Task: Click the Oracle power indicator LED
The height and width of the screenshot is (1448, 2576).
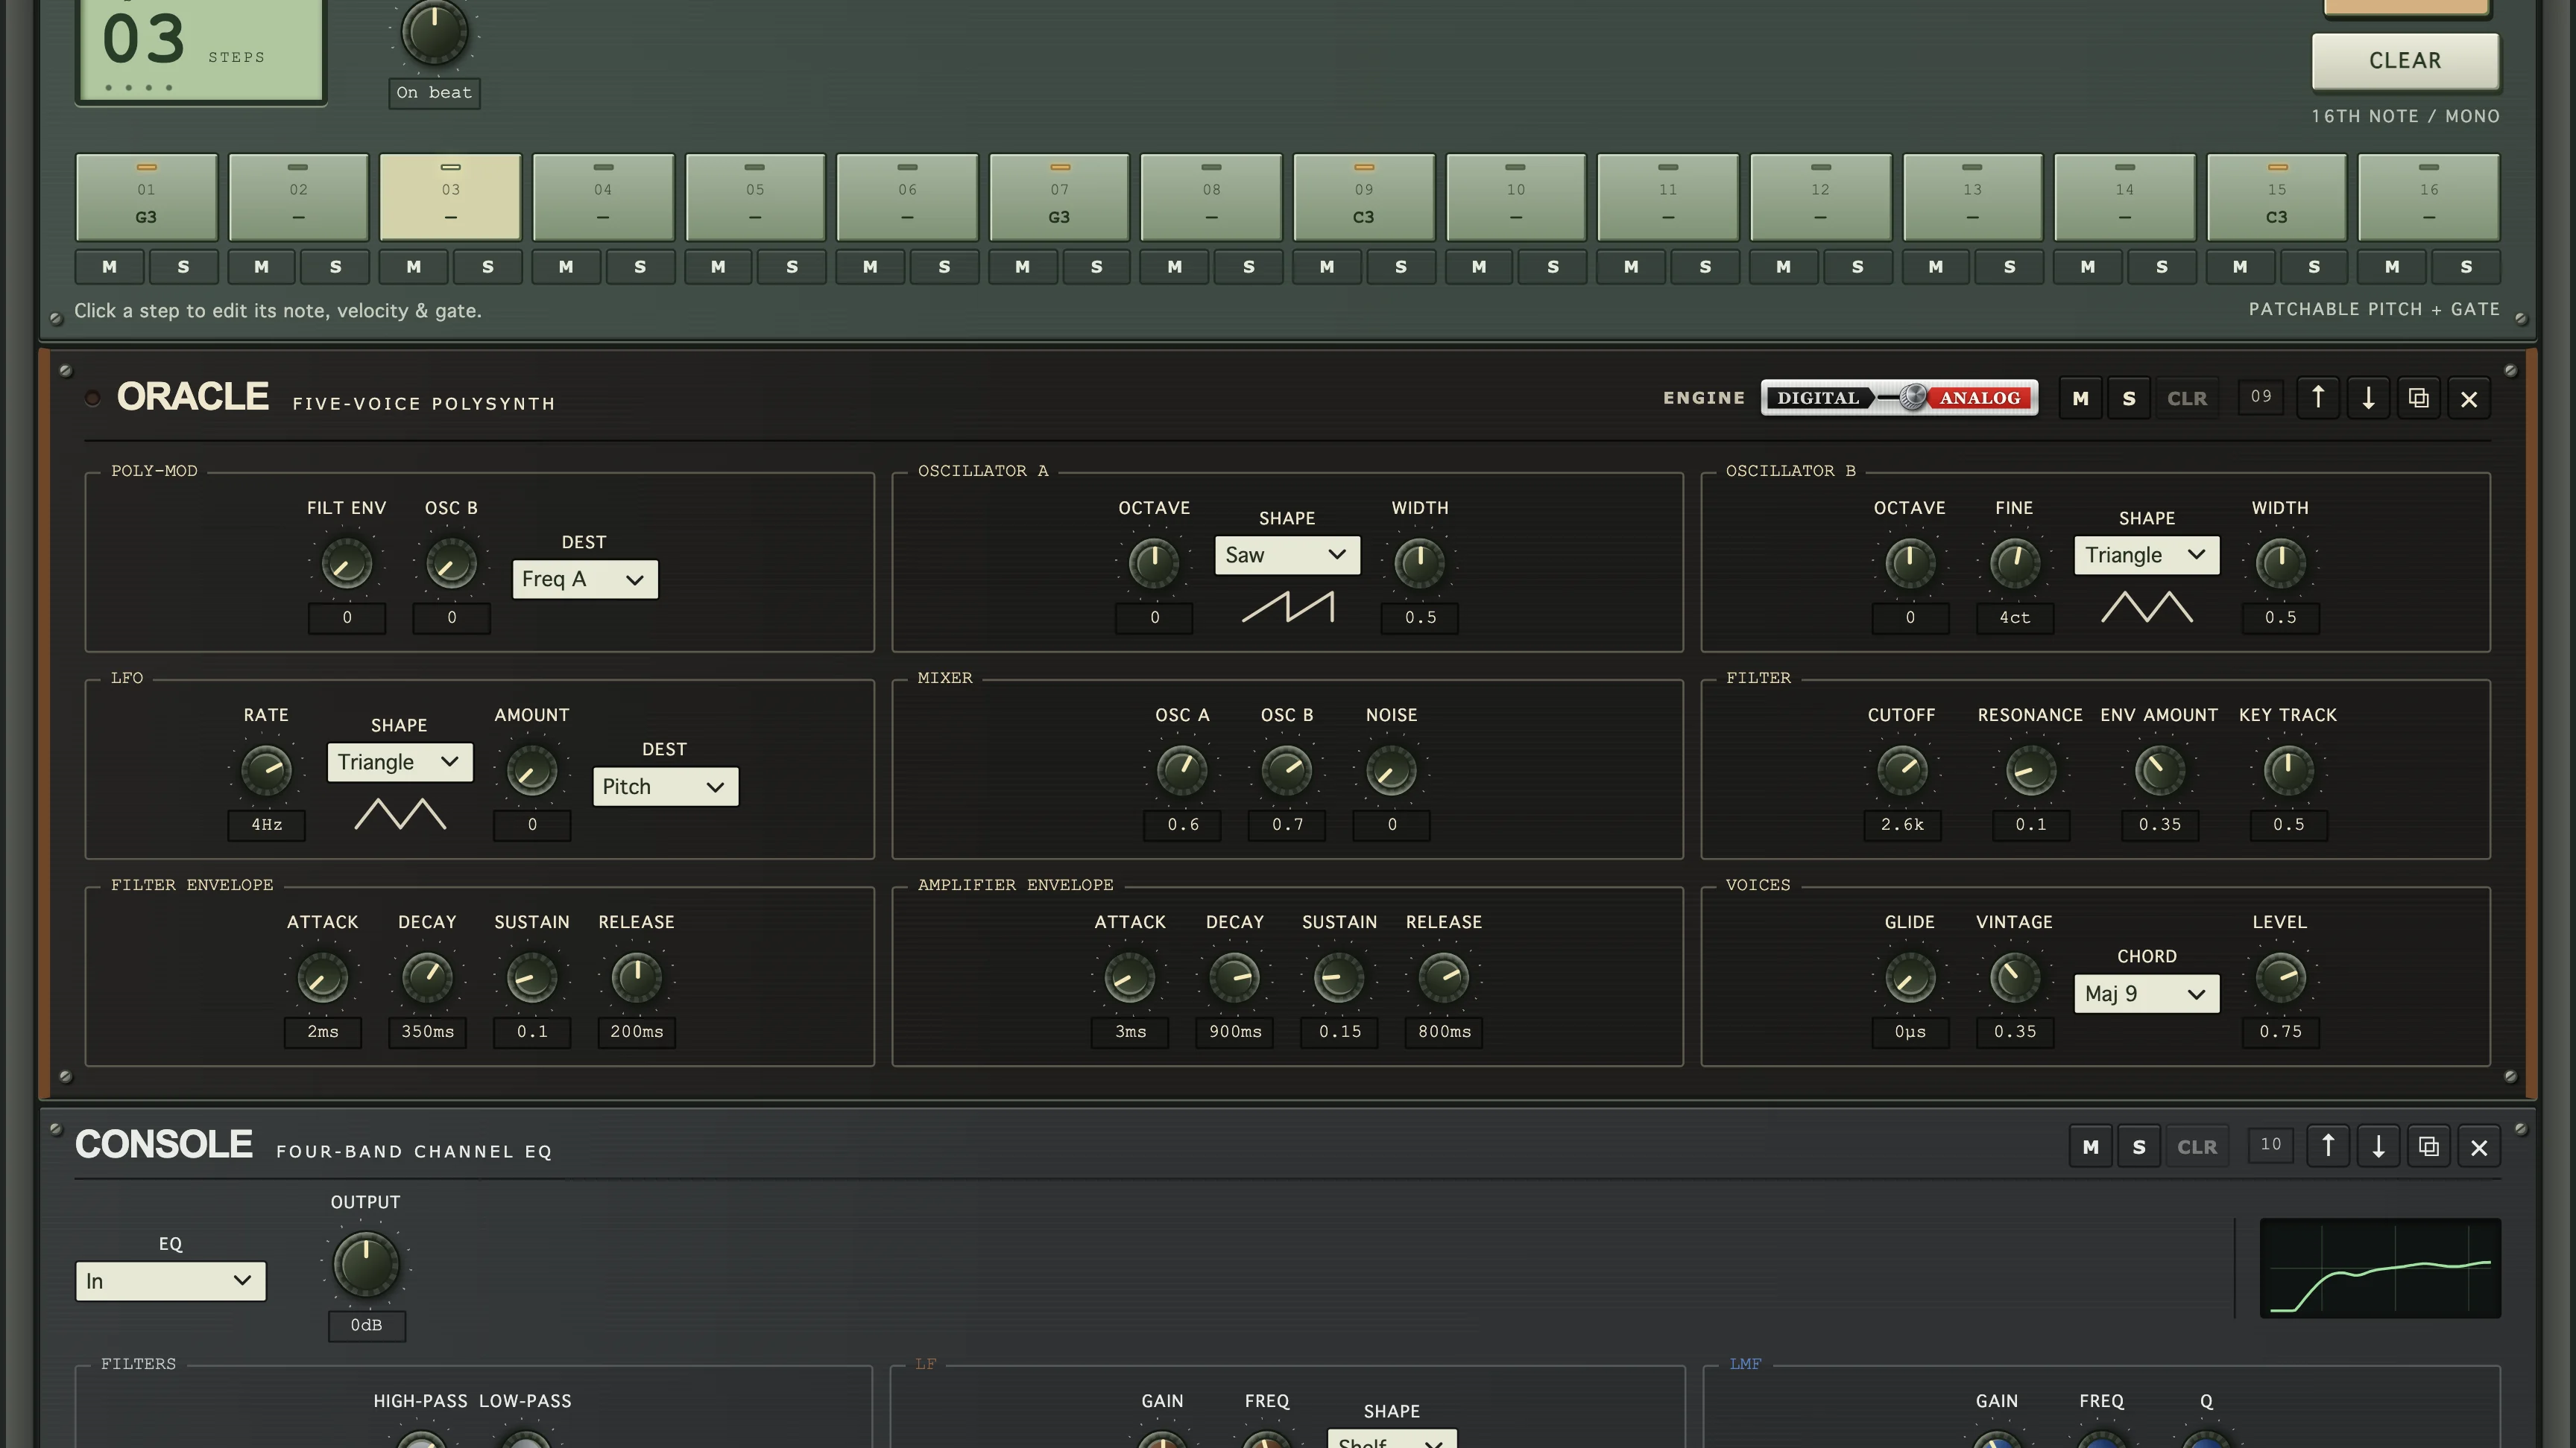Action: coord(92,398)
